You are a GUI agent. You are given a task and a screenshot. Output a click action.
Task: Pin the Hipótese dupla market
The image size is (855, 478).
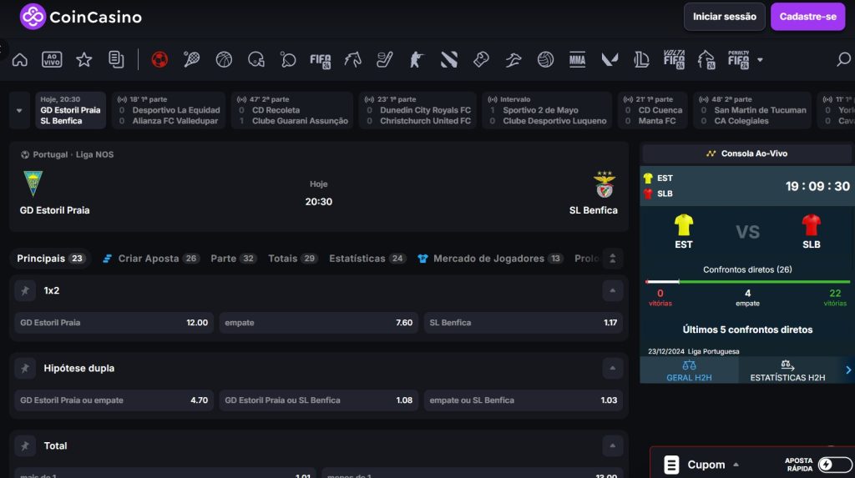click(x=25, y=369)
